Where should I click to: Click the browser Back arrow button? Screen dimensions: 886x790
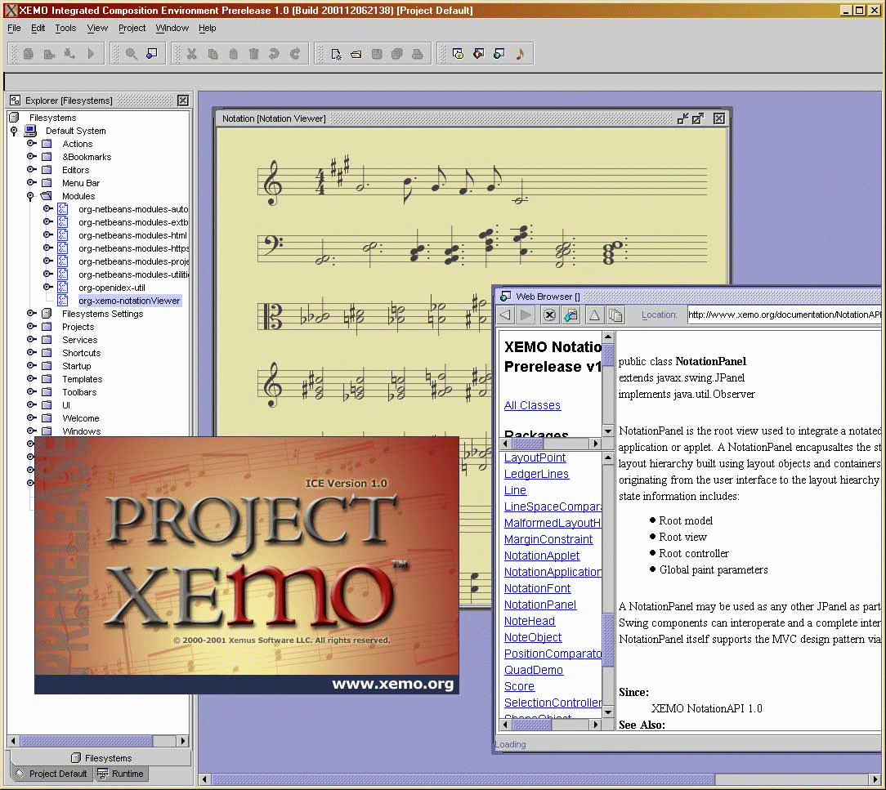pos(505,315)
